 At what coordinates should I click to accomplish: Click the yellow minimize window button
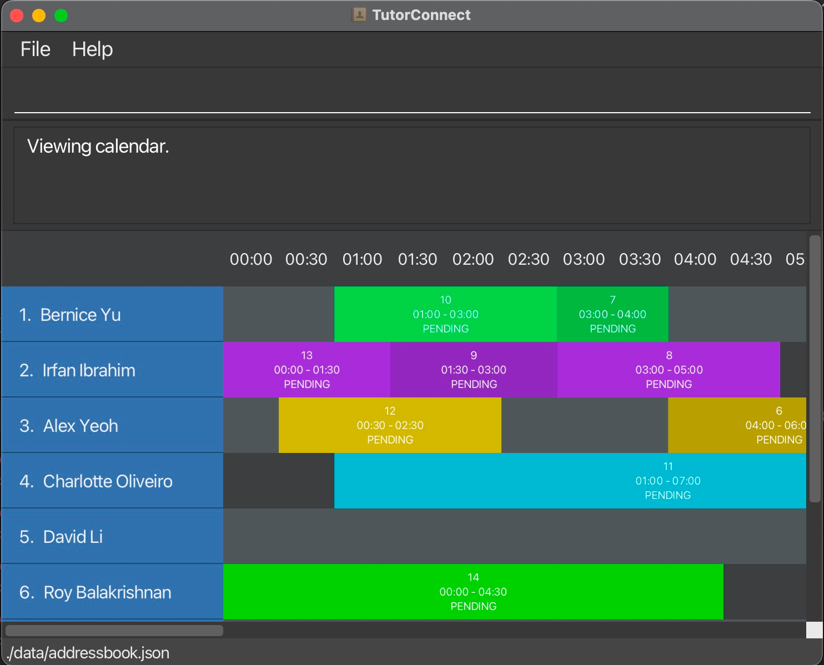pos(39,16)
